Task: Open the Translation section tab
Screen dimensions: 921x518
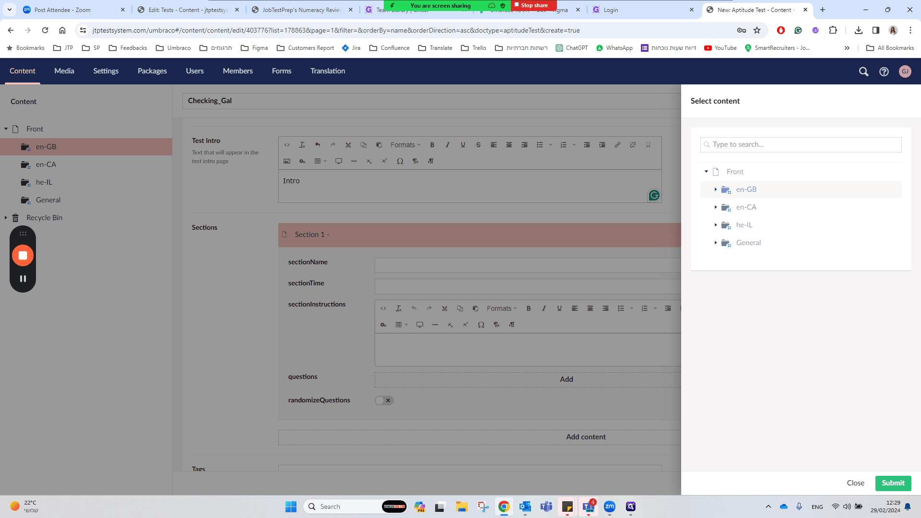Action: 328,71
